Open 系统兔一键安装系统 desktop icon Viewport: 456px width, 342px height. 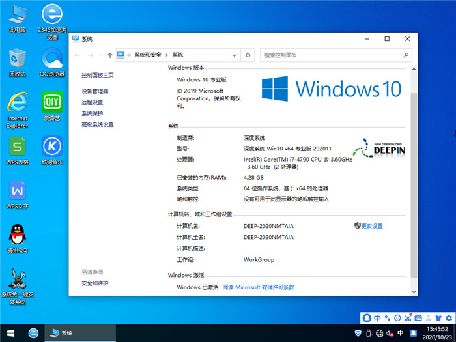[x=18, y=287]
